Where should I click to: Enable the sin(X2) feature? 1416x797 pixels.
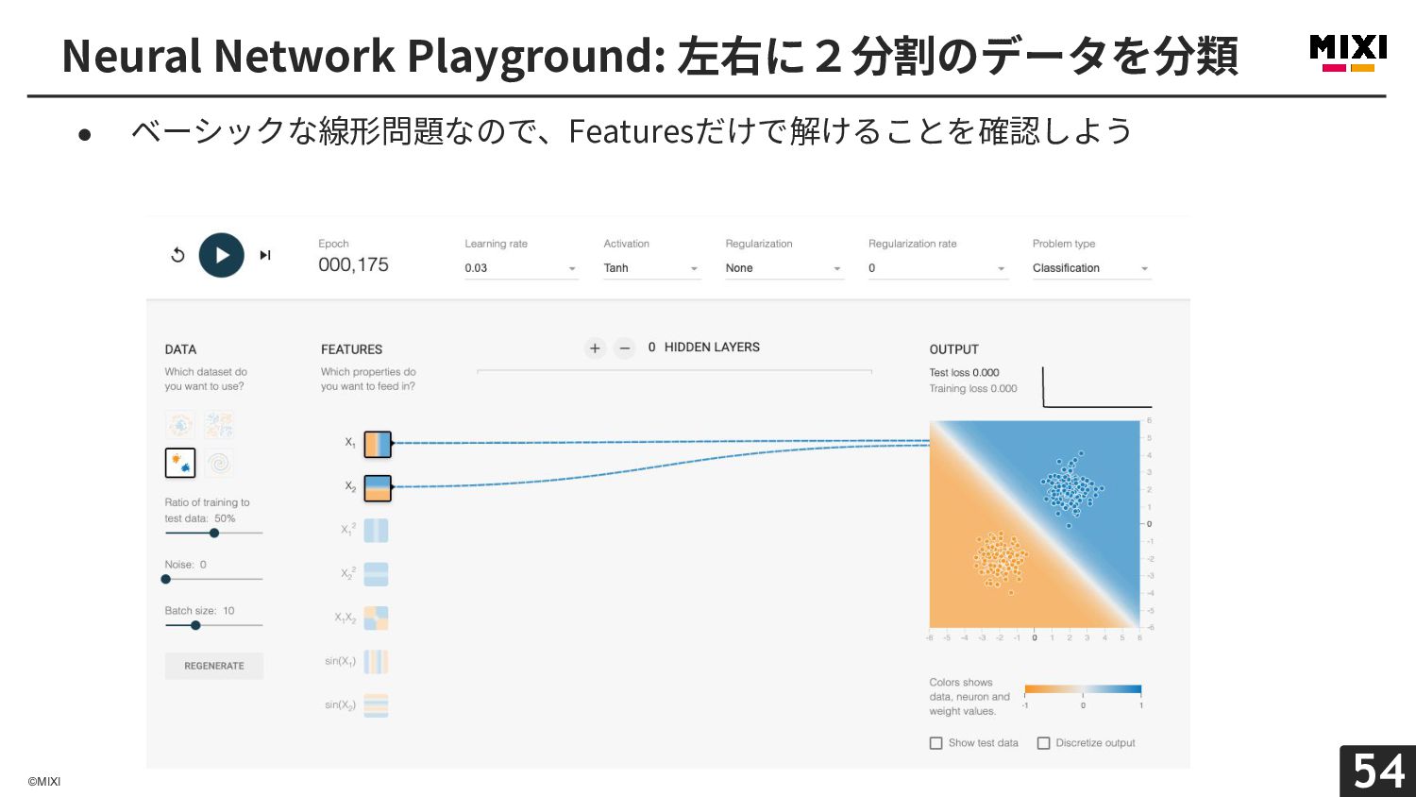click(x=377, y=705)
